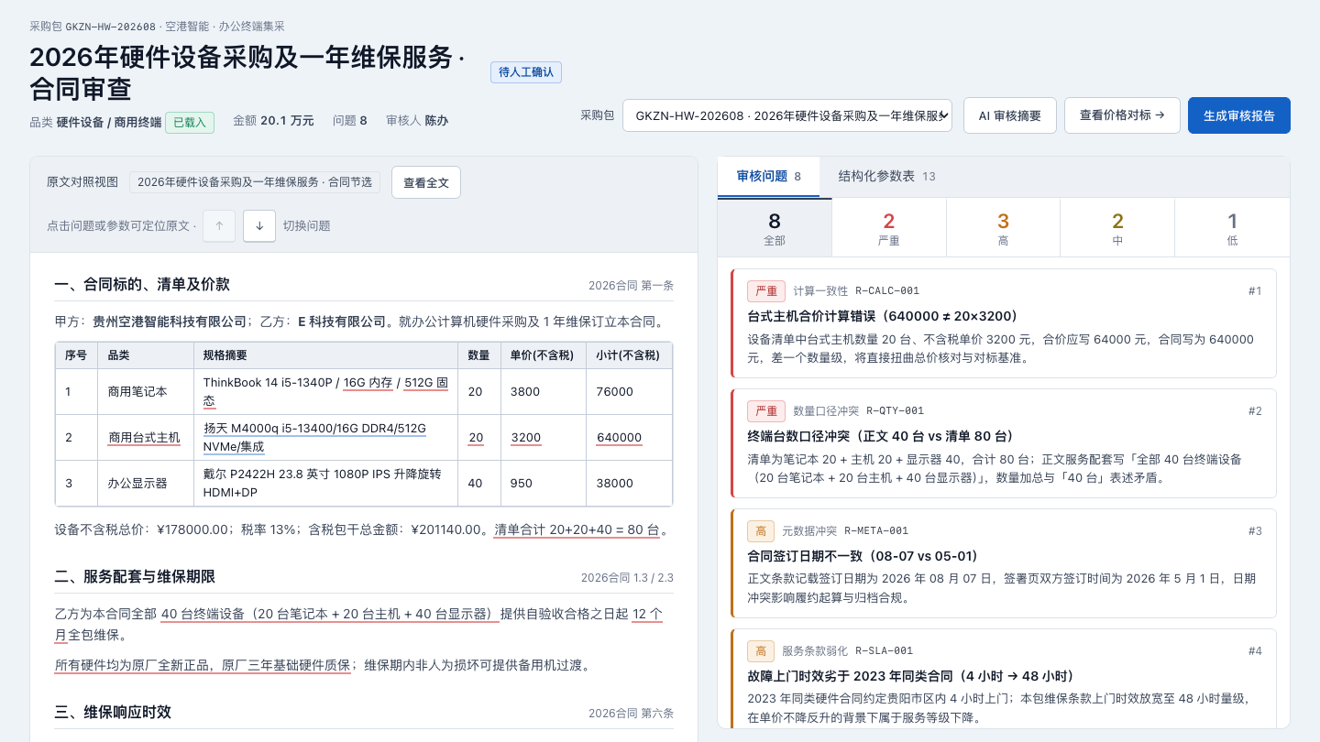Filter issues by 高 severity (3)
The height and width of the screenshot is (742, 1320).
[x=1003, y=228]
